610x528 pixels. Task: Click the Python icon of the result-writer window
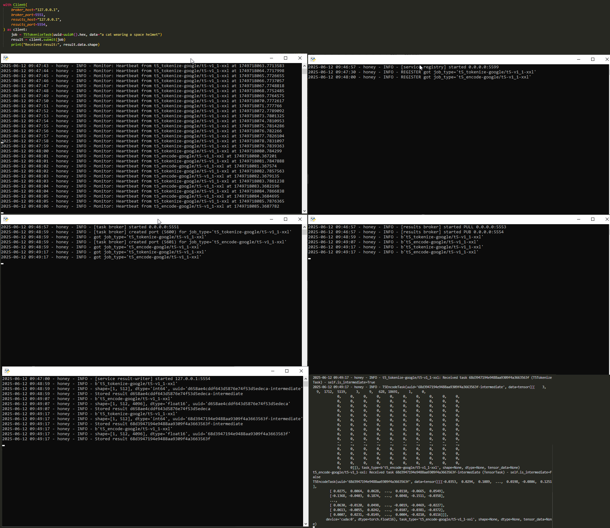[x=7, y=371]
